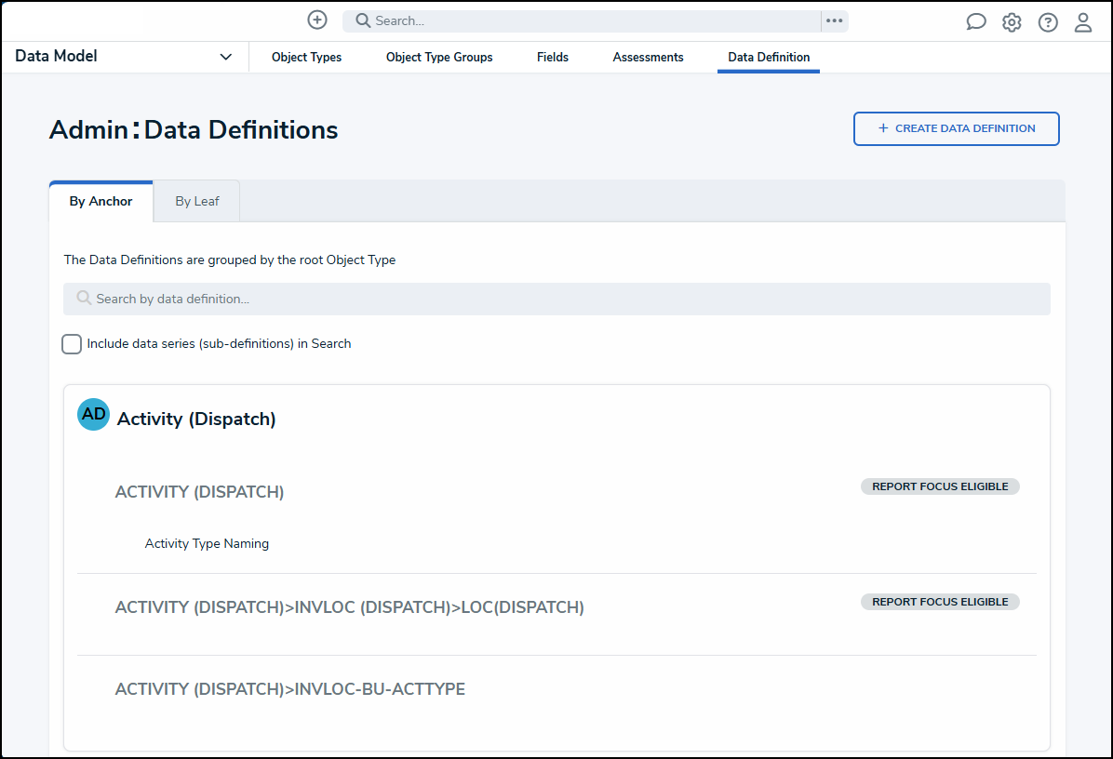Open the help question mark icon
The image size is (1113, 759).
click(1048, 22)
